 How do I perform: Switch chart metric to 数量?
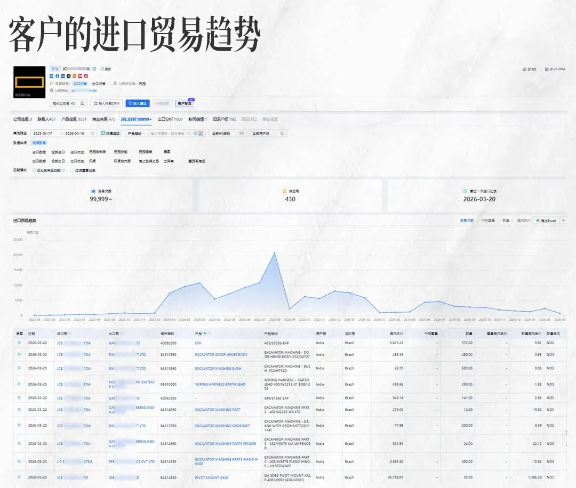coord(506,221)
